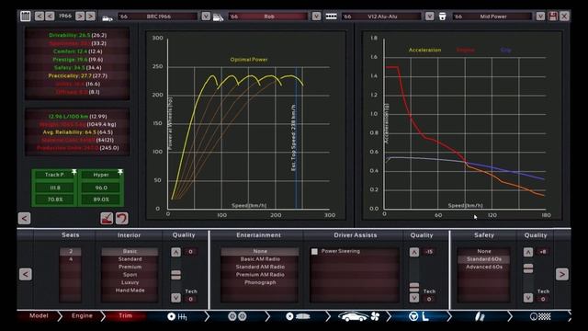Click the interior quality slider handle
The image size is (588, 331).
175,275
